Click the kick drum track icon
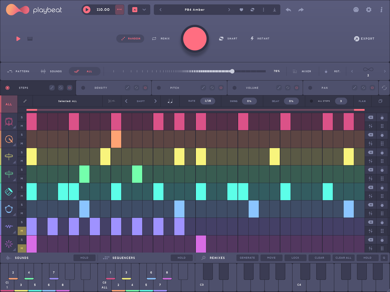The width and height of the screenshot is (390, 292). tap(9, 122)
